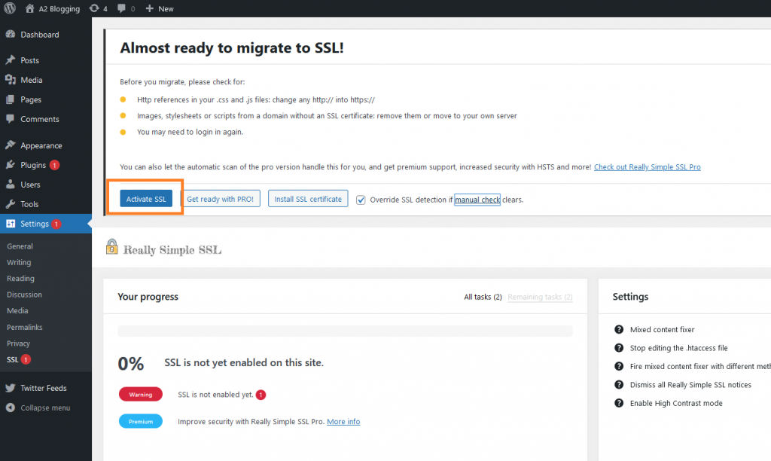The image size is (771, 461).
Task: Click the WordPress logo icon
Action: (x=10, y=8)
